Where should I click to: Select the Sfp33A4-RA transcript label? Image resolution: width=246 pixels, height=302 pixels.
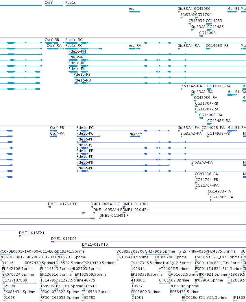click(189, 46)
